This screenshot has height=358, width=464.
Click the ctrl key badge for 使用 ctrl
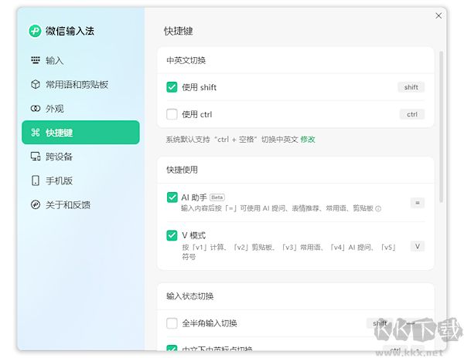[x=412, y=114]
